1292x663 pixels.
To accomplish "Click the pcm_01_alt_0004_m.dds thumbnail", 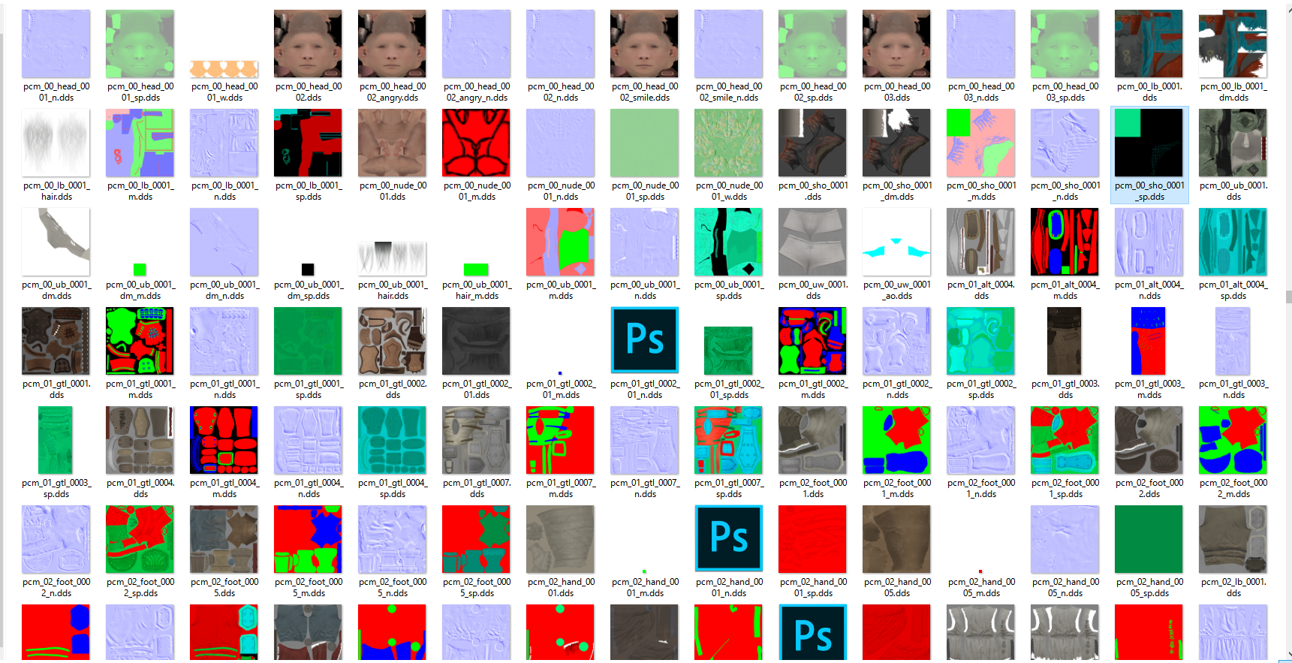I will 1065,242.
